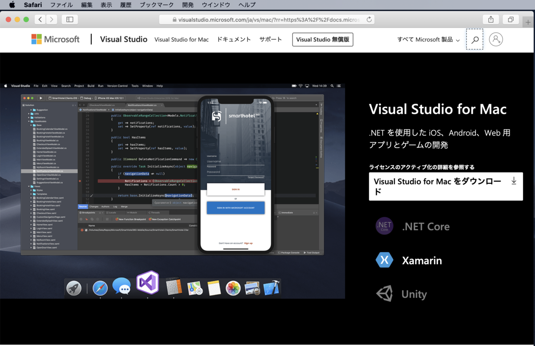The image size is (535, 346).
Task: Open the Safari application menu
Action: pyautogui.click(x=33, y=5)
